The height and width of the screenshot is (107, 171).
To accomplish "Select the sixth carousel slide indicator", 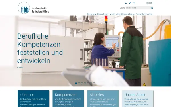I will tap(91, 84).
